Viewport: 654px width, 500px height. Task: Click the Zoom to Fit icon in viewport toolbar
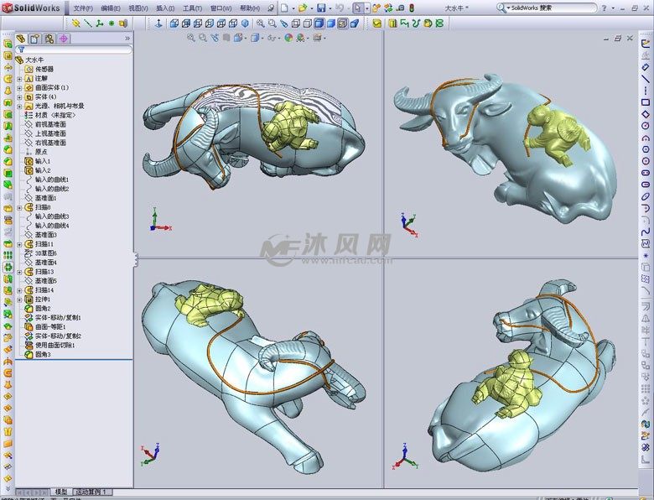191,38
